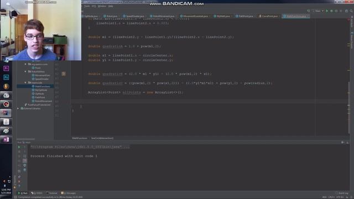Open the Help menu
Viewport: 354px width, 199px height.
111,6
